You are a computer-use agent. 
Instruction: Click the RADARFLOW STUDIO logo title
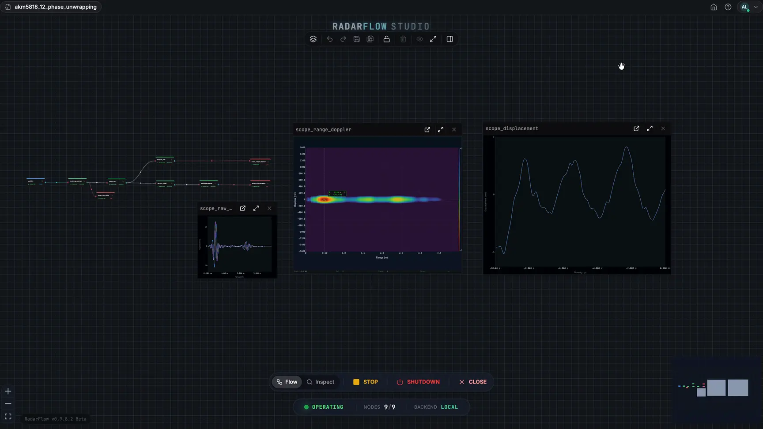381,26
